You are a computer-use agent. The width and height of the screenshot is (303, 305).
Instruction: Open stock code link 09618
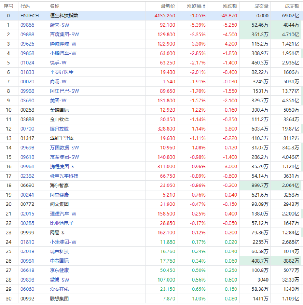(27, 157)
